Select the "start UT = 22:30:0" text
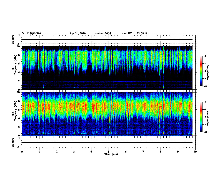 (x=134, y=33)
